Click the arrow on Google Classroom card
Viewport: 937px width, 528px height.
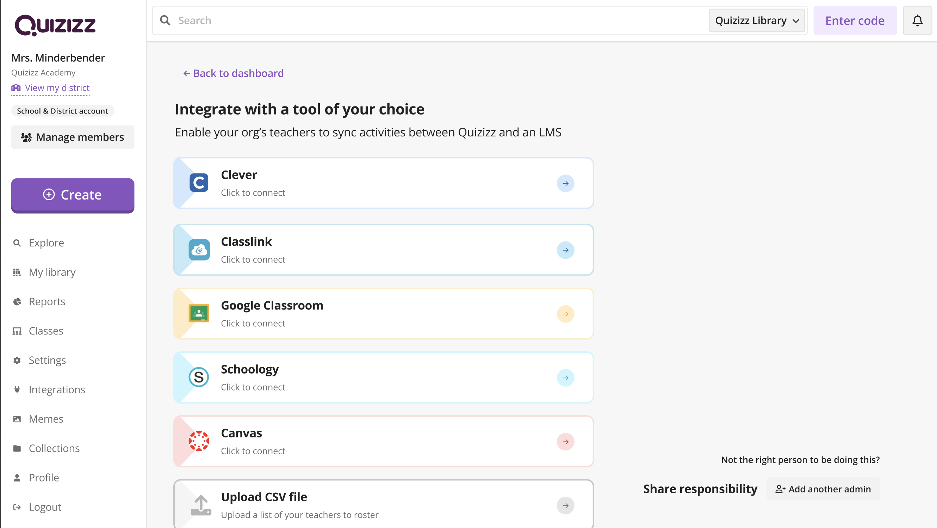565,314
